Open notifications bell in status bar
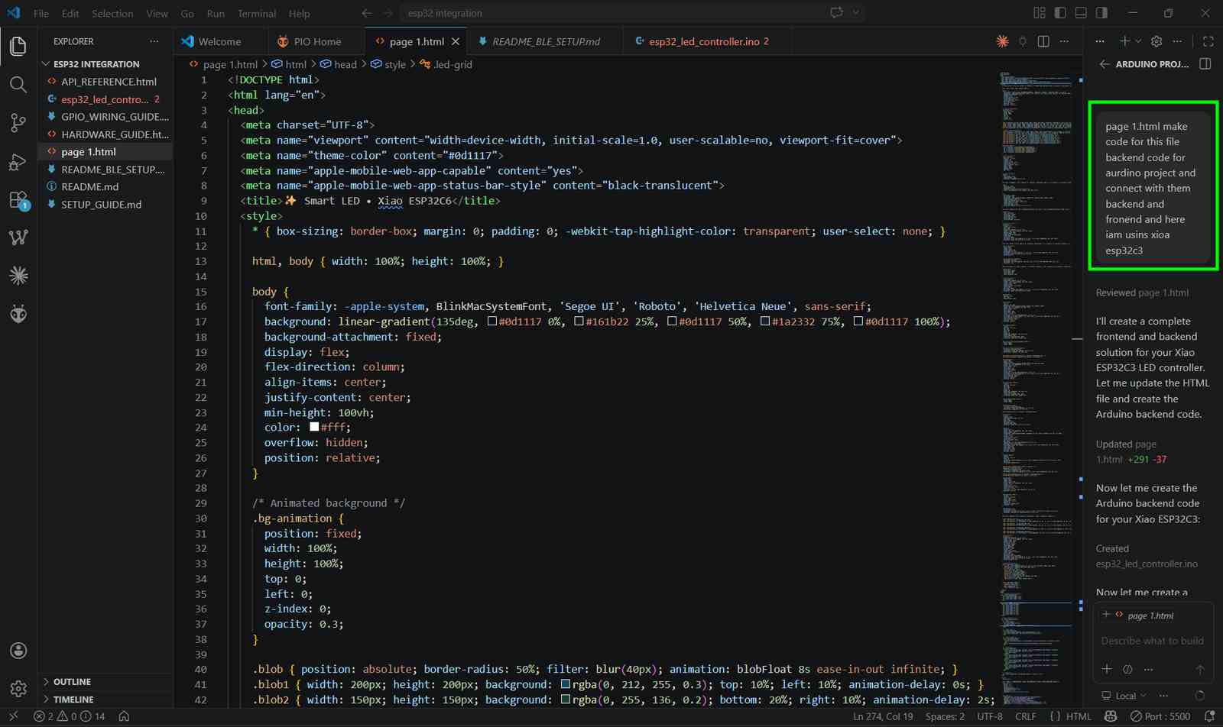 click(1209, 716)
